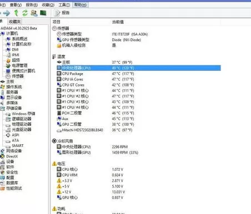Click the icon beside GPU 二极管
The height and width of the screenshot is (214, 251).
tap(59, 124)
